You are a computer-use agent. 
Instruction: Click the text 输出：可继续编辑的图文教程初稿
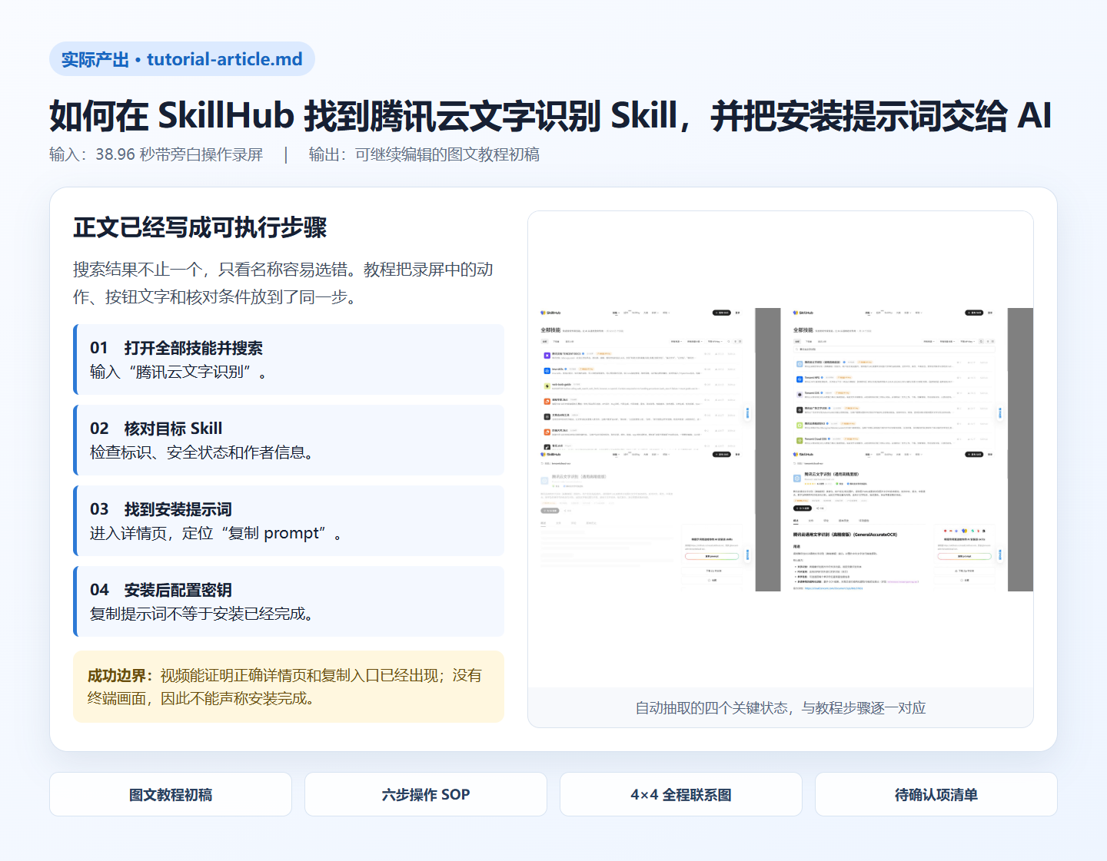[x=424, y=154]
